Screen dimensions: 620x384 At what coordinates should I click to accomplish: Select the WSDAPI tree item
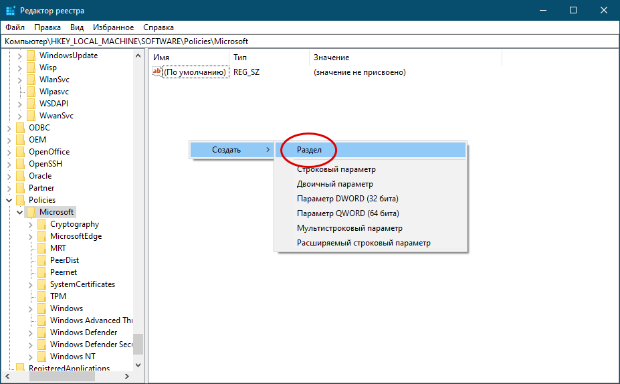54,104
